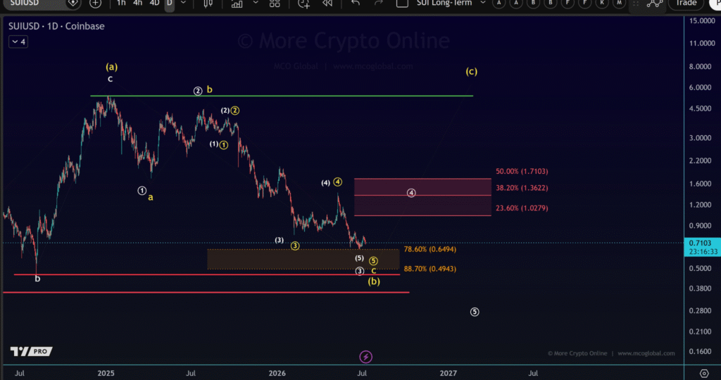Switch to the 4h timeframe
This screenshot has width=721, height=380.
137,4
